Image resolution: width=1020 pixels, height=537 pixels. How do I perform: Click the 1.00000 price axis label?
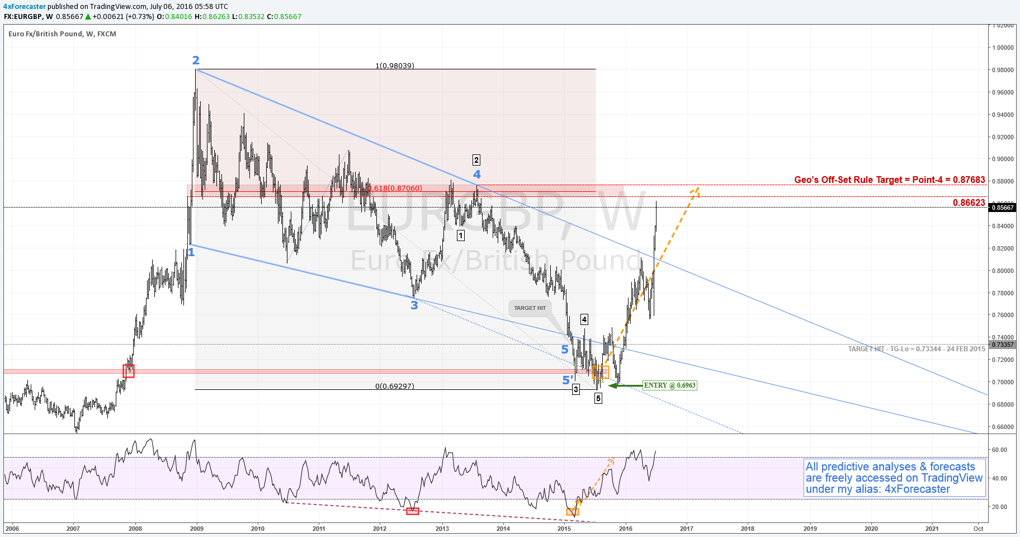[1003, 48]
